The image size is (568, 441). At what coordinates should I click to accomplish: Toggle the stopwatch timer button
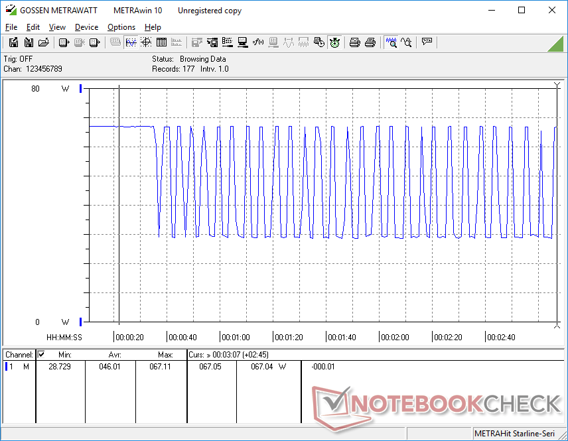pyautogui.click(x=334, y=42)
